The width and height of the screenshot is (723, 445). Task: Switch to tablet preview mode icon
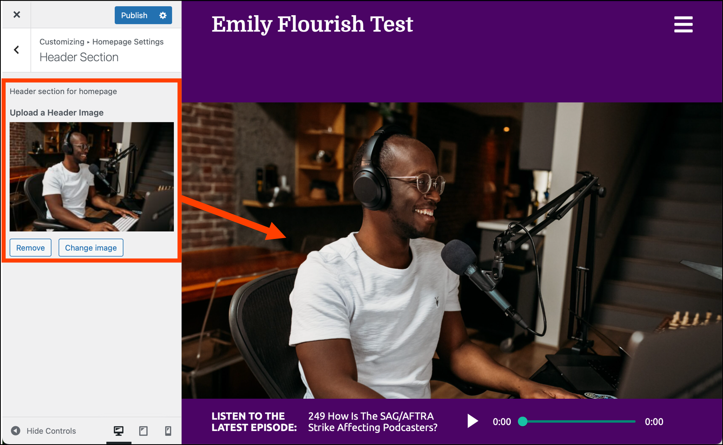point(144,431)
